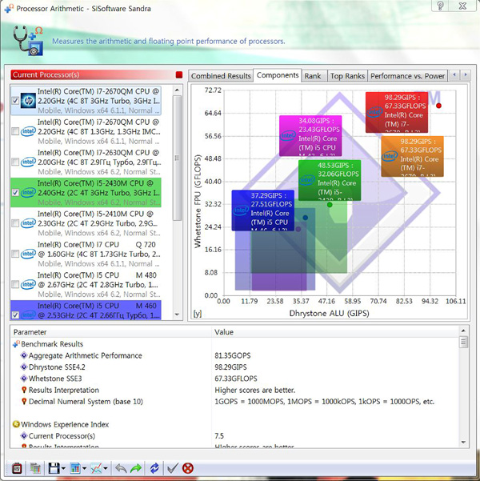Open the Save icon's dropdown arrow
This screenshot has height=481, width=480.
click(x=63, y=468)
